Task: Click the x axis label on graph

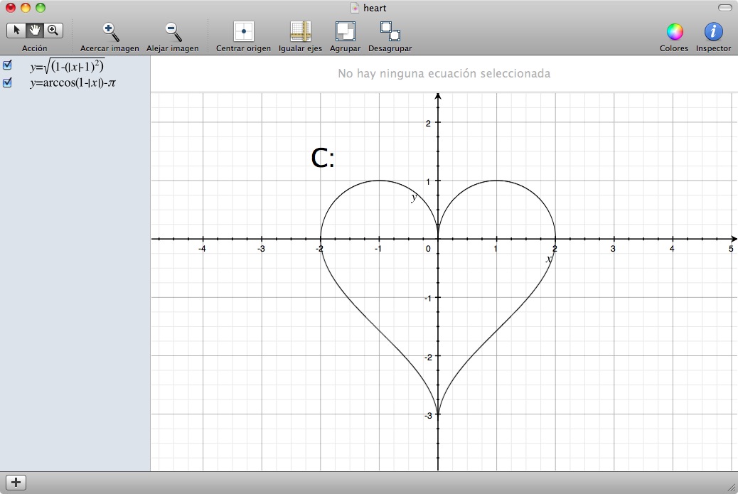Action: coord(549,259)
